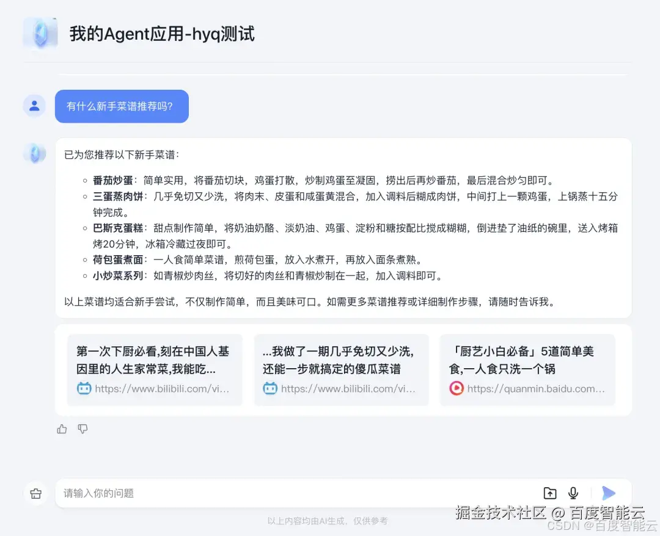This screenshot has width=660, height=536.
Task: Send message with the blue paper-plane icon
Action: [609, 493]
